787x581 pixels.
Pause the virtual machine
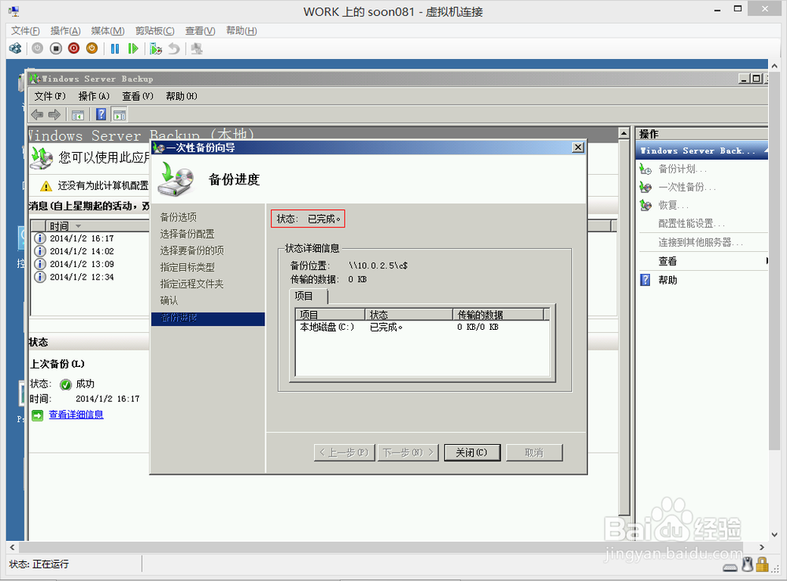pos(115,49)
